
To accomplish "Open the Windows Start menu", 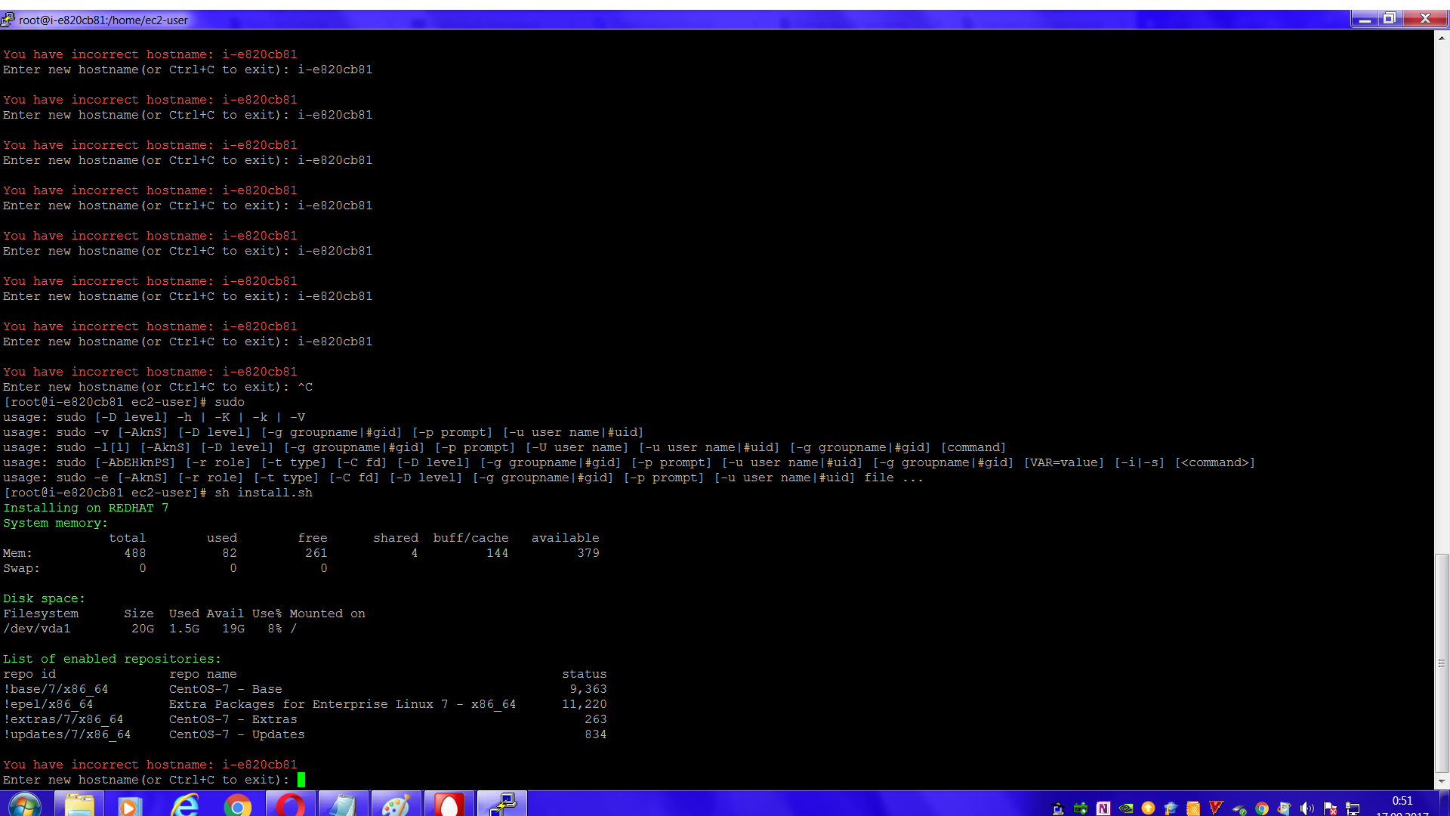I will [24, 805].
